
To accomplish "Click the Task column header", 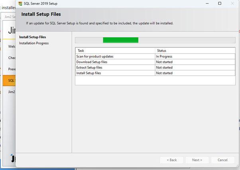I will tap(115, 50).
